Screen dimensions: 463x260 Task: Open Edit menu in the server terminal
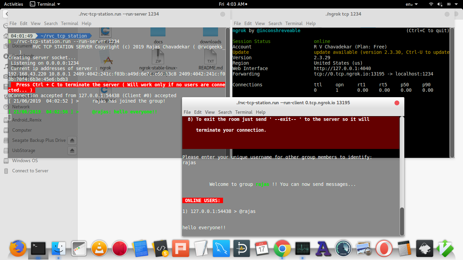coord(24,23)
